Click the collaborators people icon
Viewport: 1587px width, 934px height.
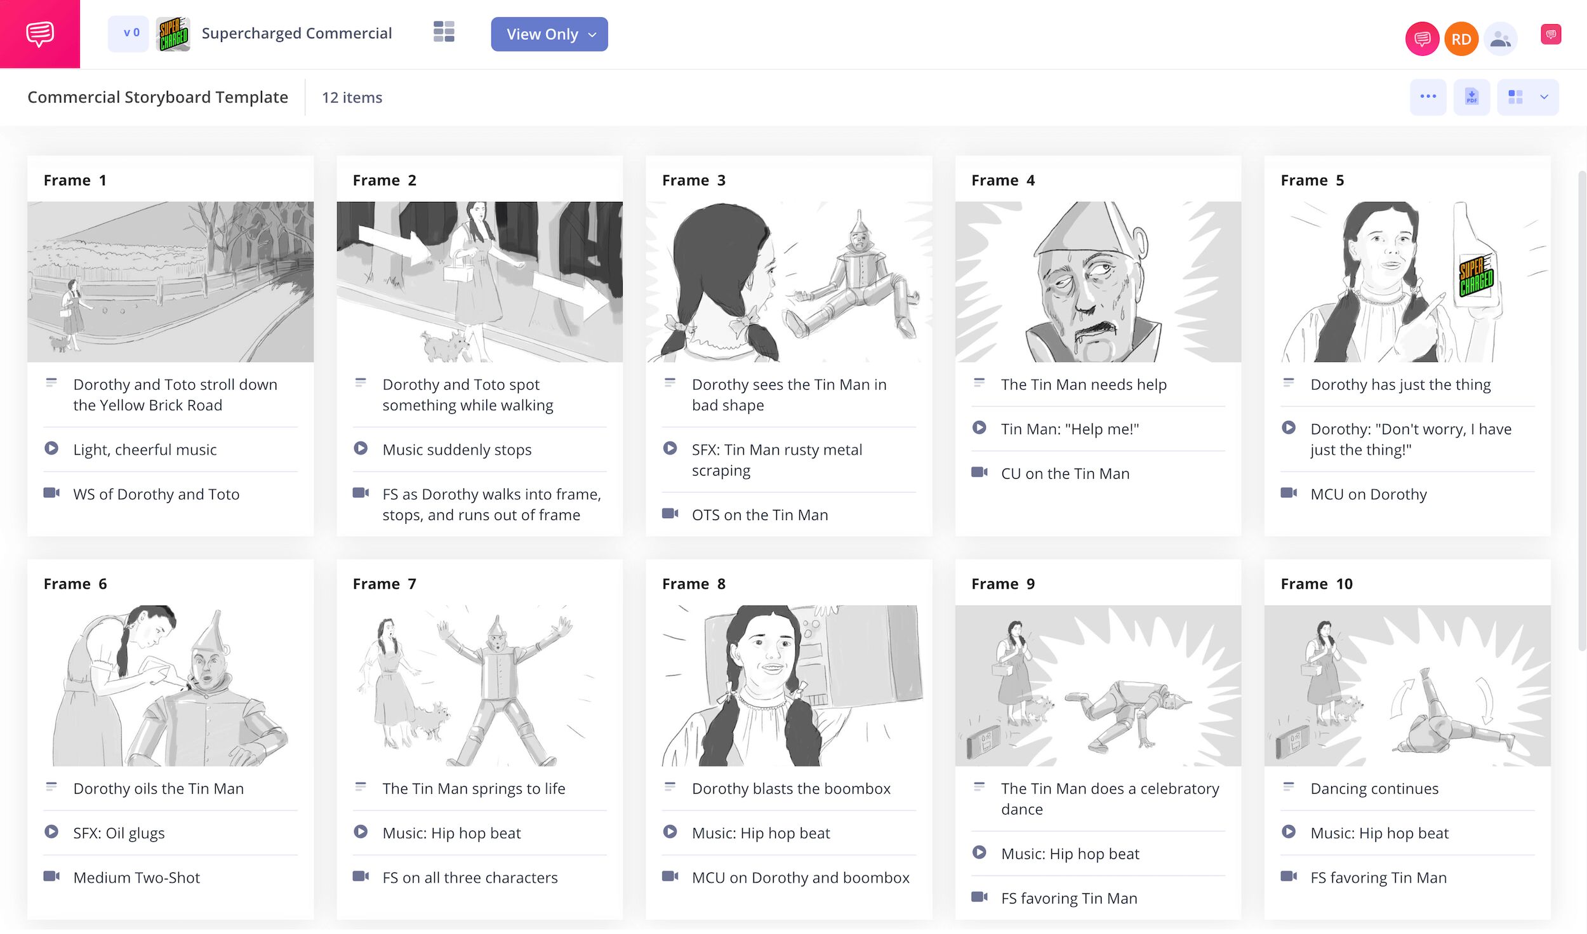[x=1499, y=39]
